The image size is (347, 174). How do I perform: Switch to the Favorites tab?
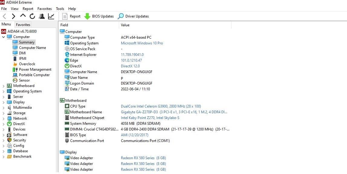coord(23,24)
